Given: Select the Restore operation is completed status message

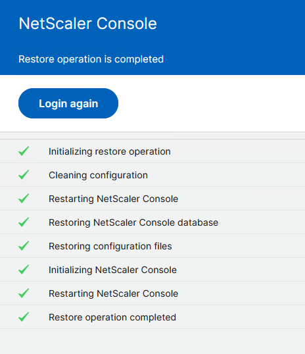Looking at the screenshot, I should point(91,59).
